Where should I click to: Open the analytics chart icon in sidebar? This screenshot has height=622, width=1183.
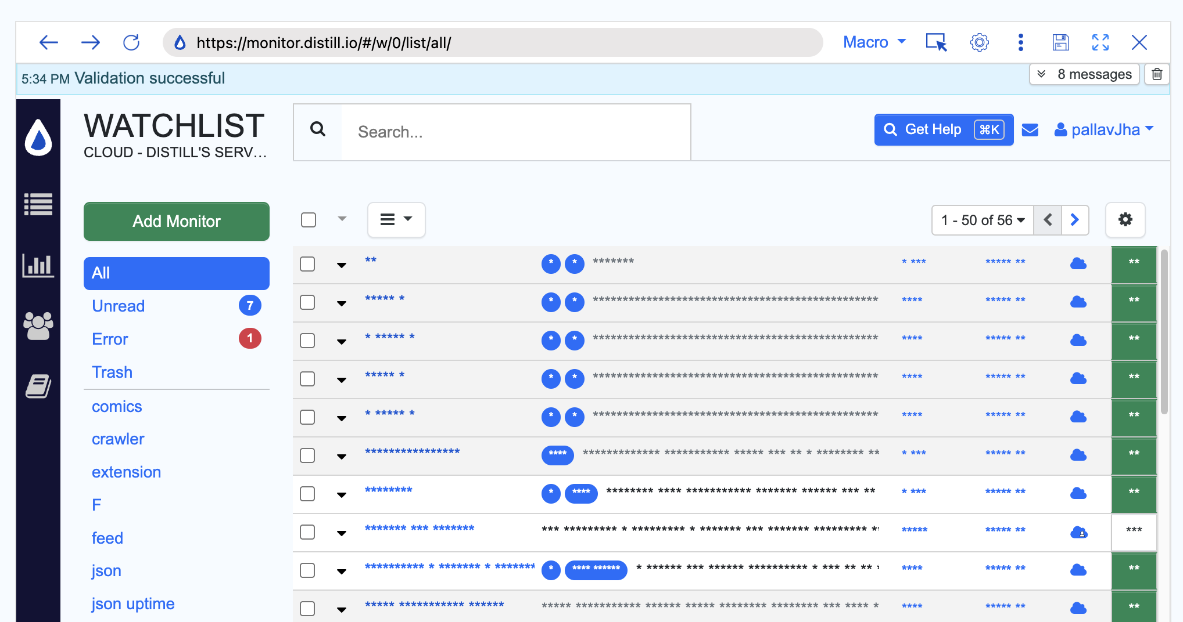(x=38, y=265)
